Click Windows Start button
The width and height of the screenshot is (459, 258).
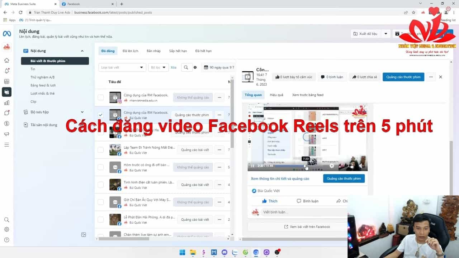[x=183, y=252]
